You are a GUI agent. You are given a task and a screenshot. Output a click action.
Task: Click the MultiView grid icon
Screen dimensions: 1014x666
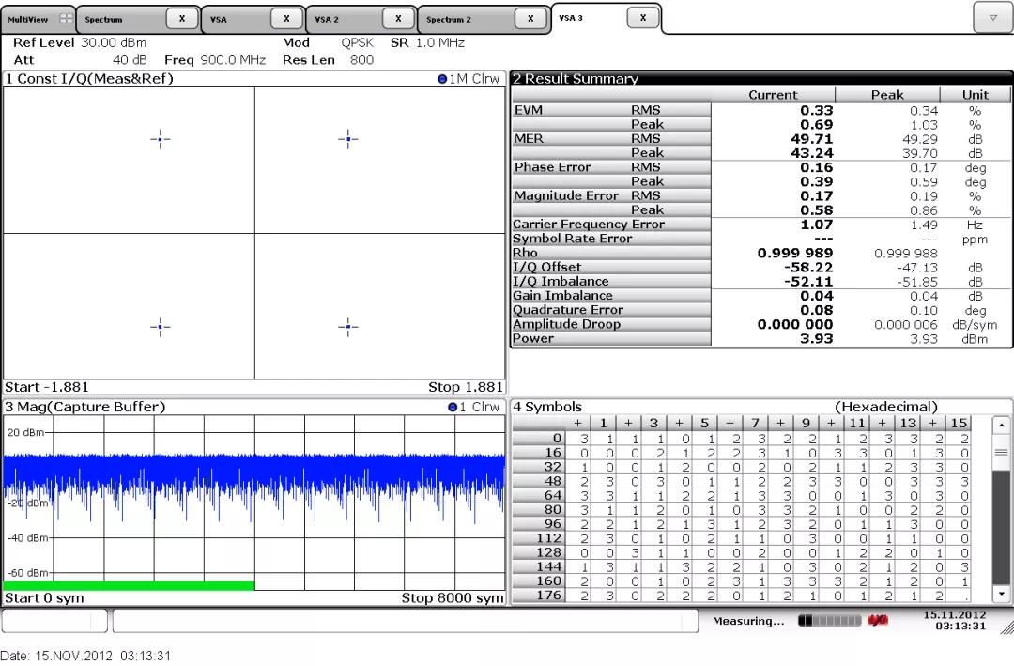(x=66, y=19)
